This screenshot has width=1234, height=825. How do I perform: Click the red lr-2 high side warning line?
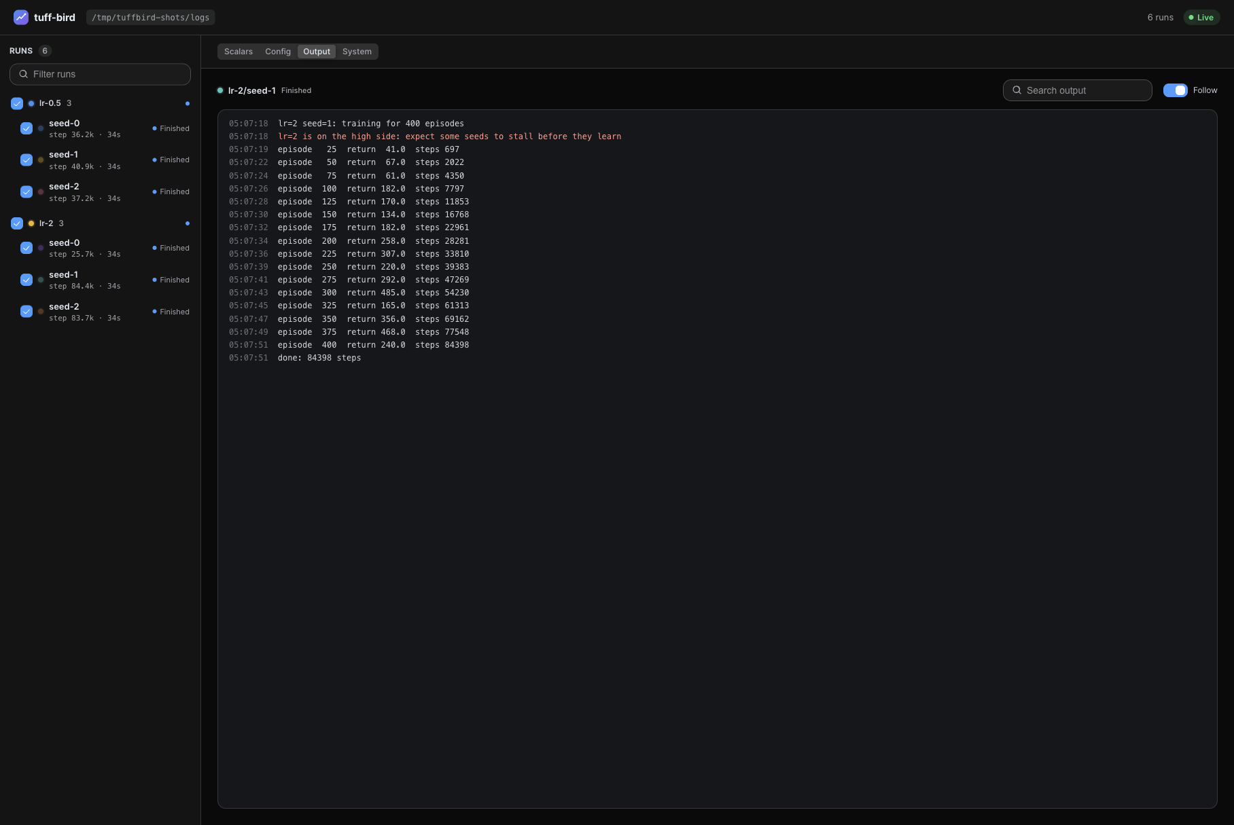tap(449, 136)
